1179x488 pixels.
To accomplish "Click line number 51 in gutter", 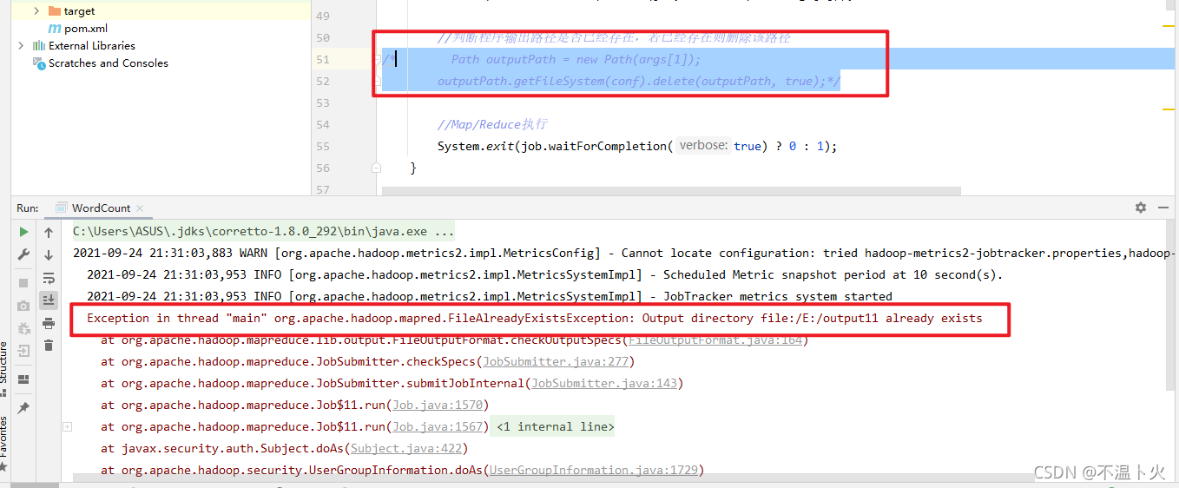I will (322, 59).
